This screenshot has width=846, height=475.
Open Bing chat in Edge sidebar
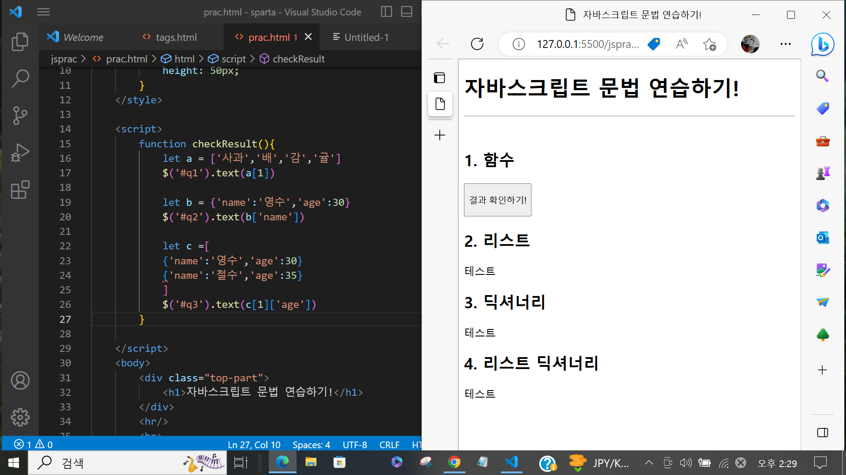[823, 44]
